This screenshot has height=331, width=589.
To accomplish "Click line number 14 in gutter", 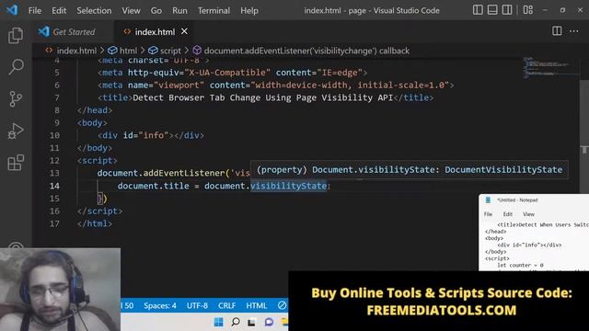I will pos(54,186).
